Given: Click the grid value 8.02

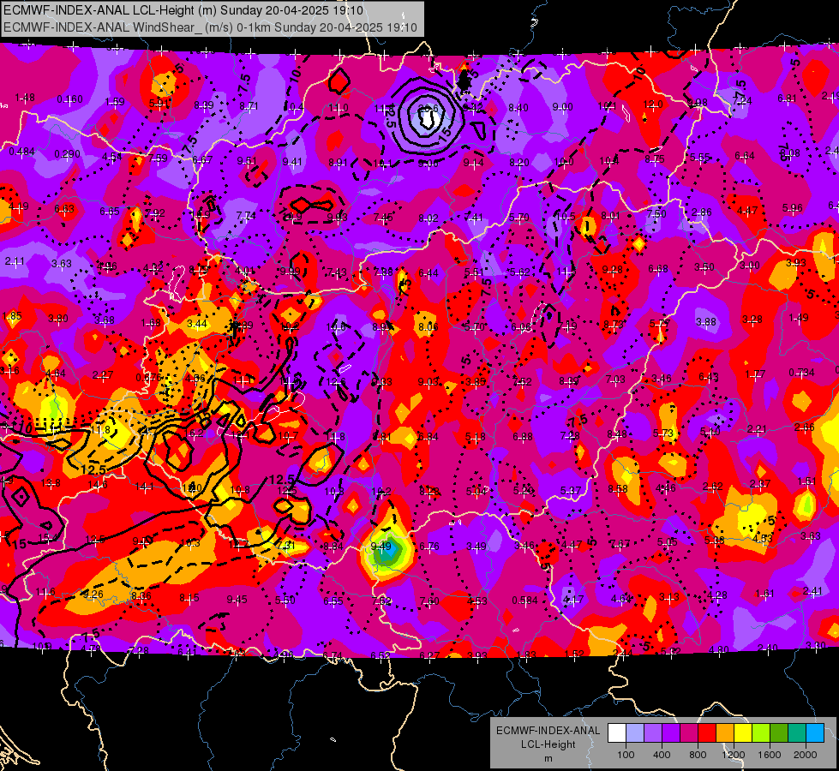Looking at the screenshot, I should pos(428,218).
